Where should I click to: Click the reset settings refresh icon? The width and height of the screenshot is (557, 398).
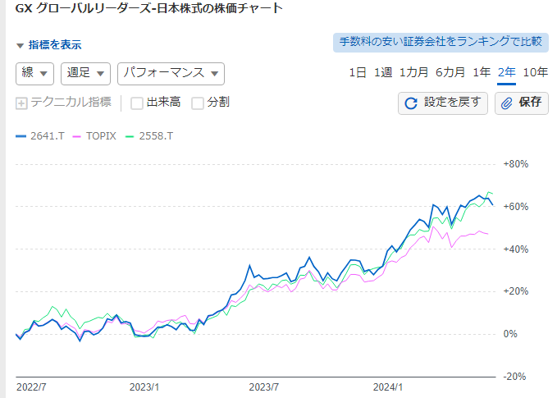tap(412, 103)
